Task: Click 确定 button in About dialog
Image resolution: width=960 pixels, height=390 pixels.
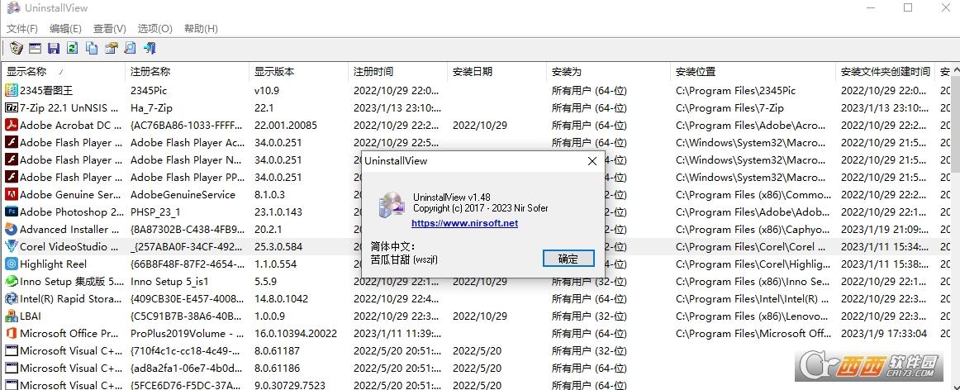Action: point(568,259)
